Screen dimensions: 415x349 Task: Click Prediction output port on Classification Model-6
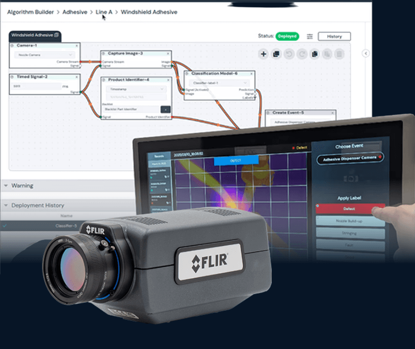coord(255,90)
